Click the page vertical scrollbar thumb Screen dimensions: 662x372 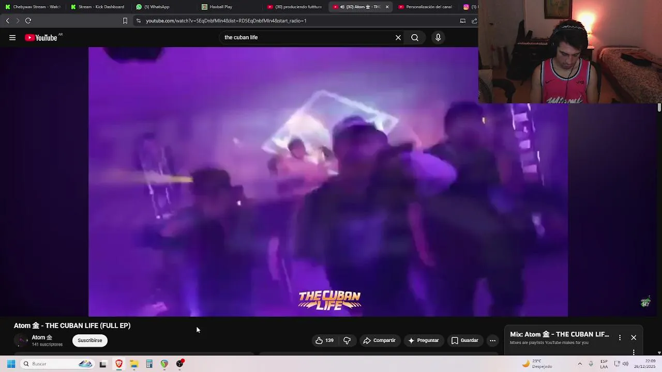click(x=659, y=107)
